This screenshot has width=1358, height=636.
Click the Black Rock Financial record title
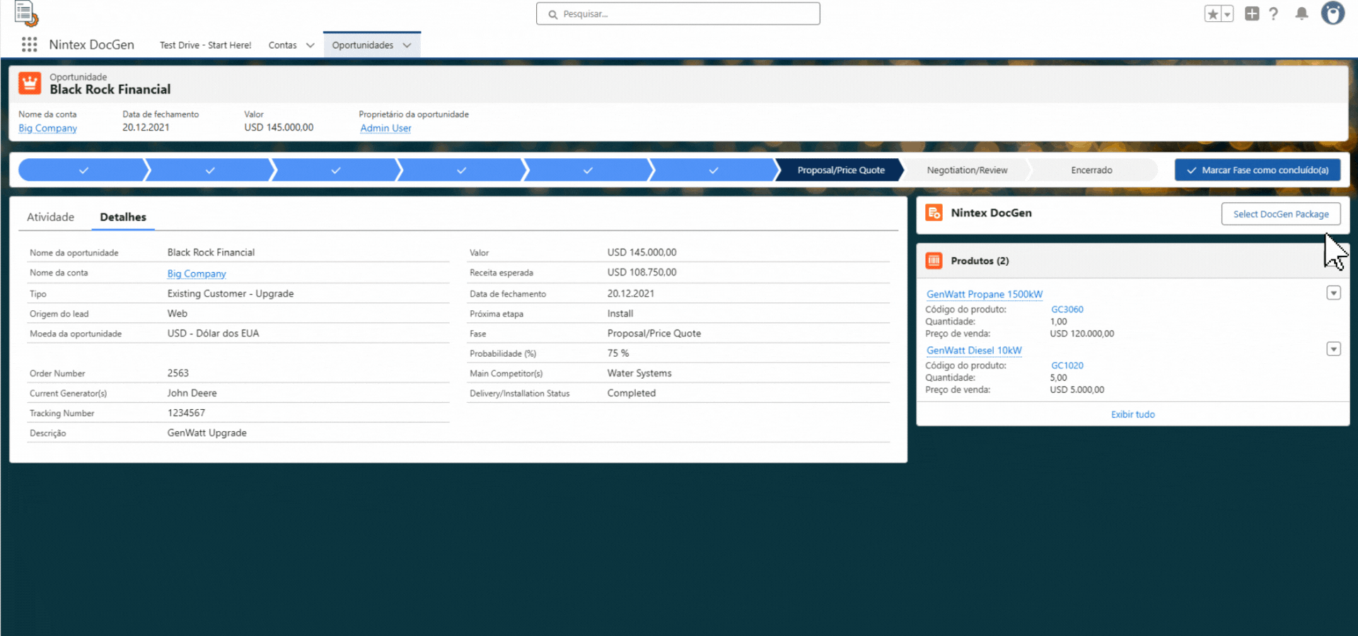110,90
